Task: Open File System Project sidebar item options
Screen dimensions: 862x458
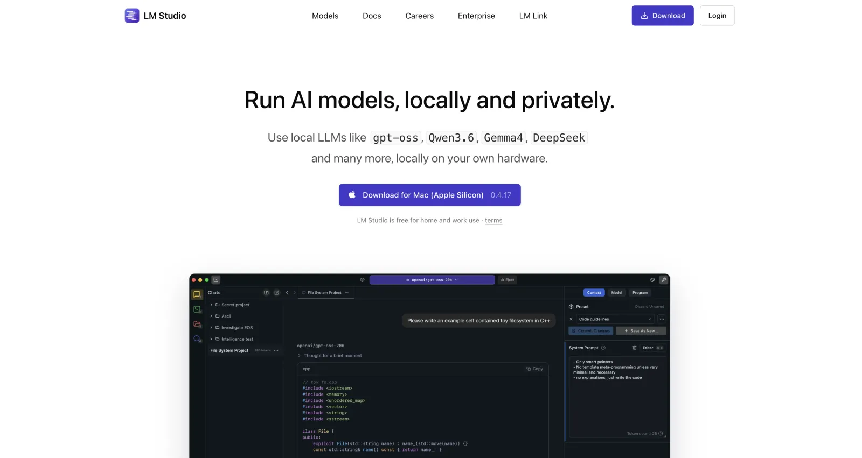Action: click(276, 350)
